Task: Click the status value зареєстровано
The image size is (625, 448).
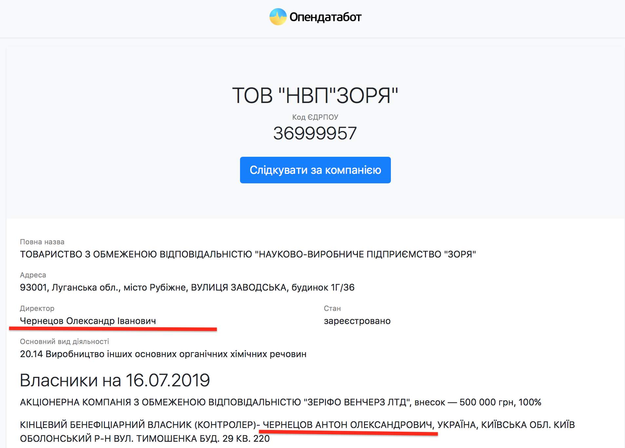Action: [357, 321]
